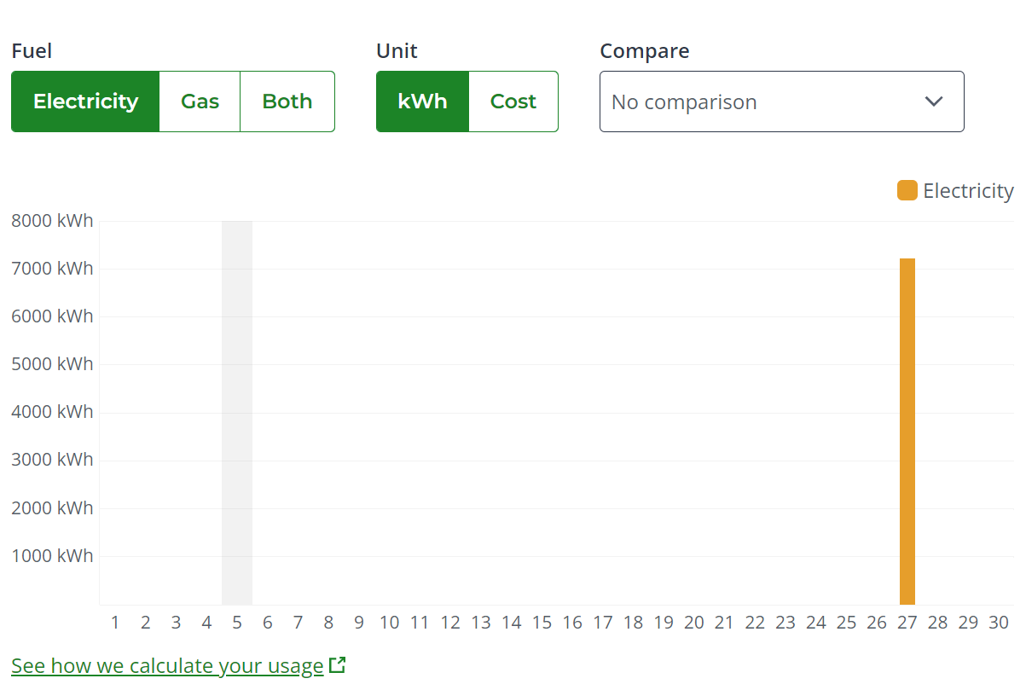Screen dimensions: 1026x690
Task: Open the No comparison dropdown
Action: tap(782, 101)
